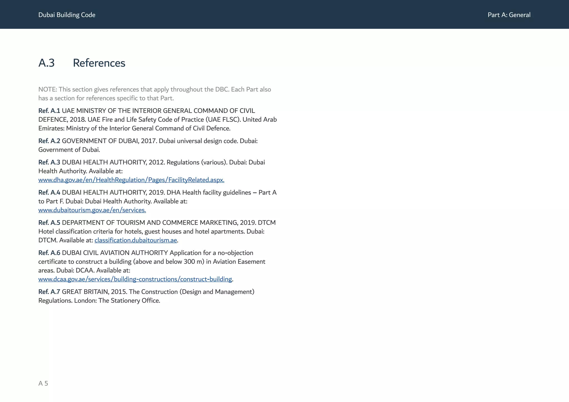Click the Ref. A.4 bold label
Screen dimensions: 569x402
pos(49,193)
